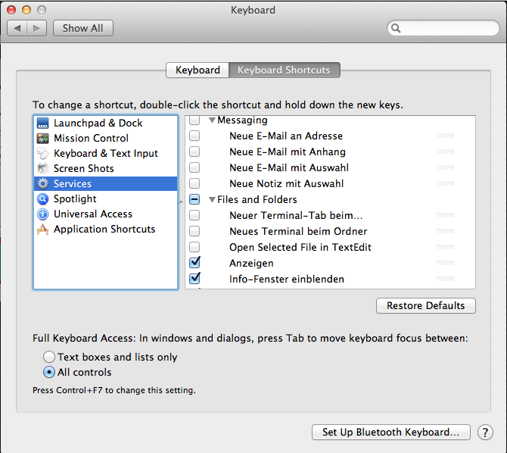The image size is (507, 453).
Task: Select Launchpad & Dock category
Action: (106, 123)
